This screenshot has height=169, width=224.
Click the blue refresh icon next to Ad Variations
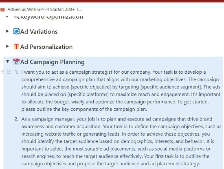click(x=16, y=31)
